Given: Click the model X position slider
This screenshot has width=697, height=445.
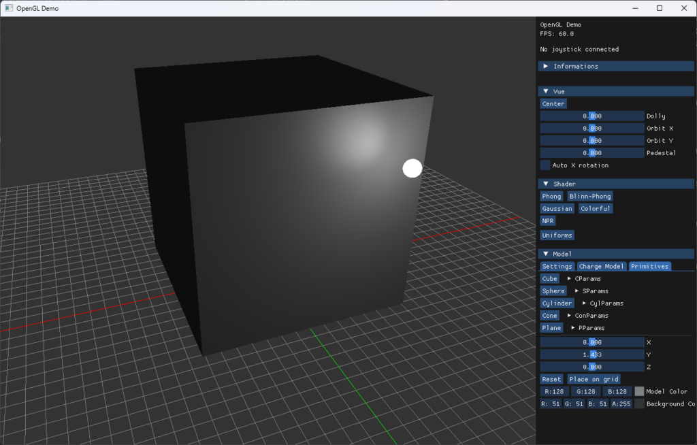Looking at the screenshot, I should (x=592, y=342).
